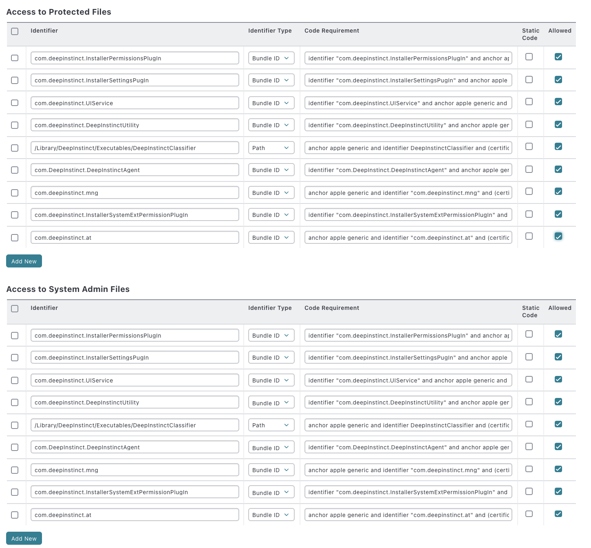Open Identifier Type dropdown for UIService in System Admin Files
Viewport: 591px width, 548px height.
coord(271,380)
